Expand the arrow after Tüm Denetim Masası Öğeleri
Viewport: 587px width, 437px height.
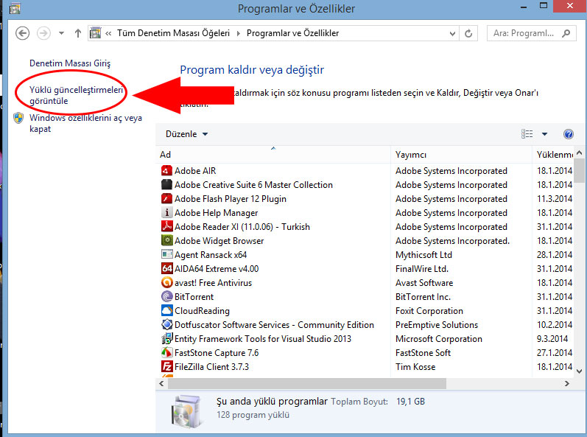click(x=238, y=33)
